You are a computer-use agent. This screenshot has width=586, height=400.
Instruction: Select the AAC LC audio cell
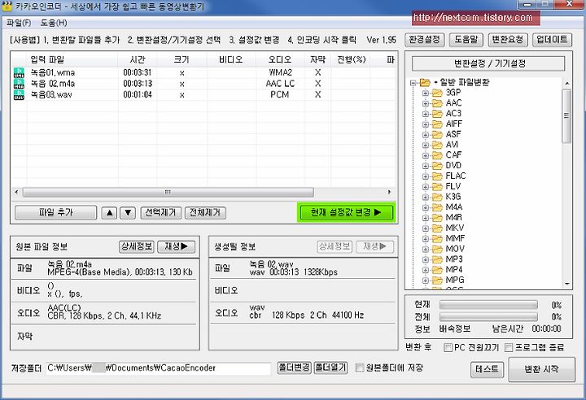(x=280, y=84)
